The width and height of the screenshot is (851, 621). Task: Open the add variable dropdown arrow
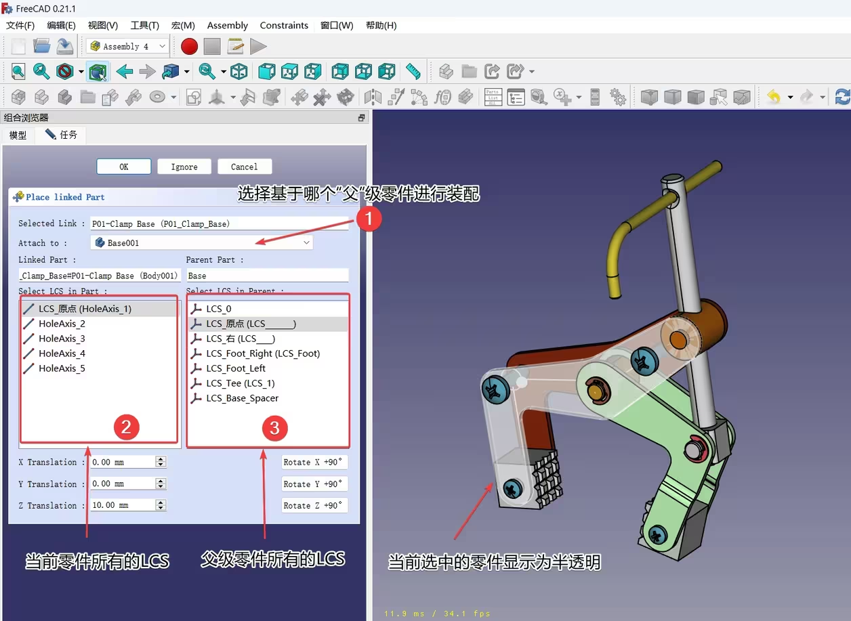579,98
